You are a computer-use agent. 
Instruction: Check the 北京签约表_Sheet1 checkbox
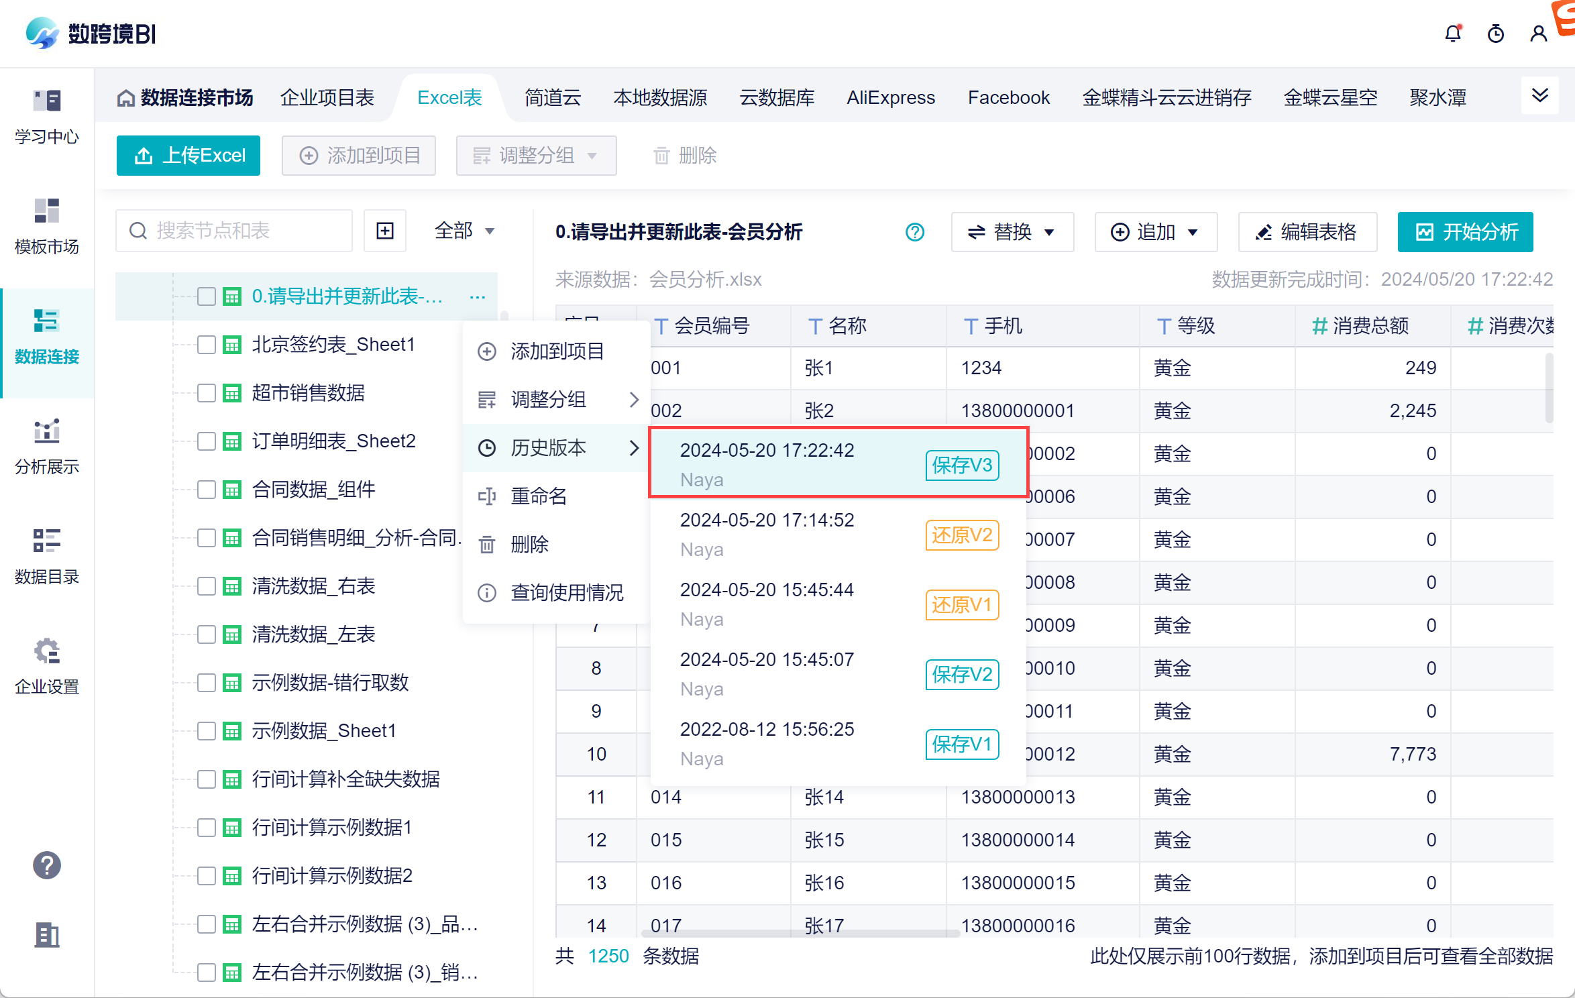(207, 345)
